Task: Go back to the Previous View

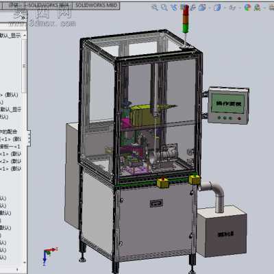Action: pyautogui.click(x=174, y=8)
